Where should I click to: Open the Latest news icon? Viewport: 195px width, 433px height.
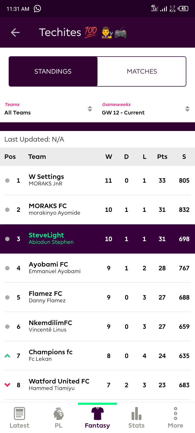pos(19,414)
